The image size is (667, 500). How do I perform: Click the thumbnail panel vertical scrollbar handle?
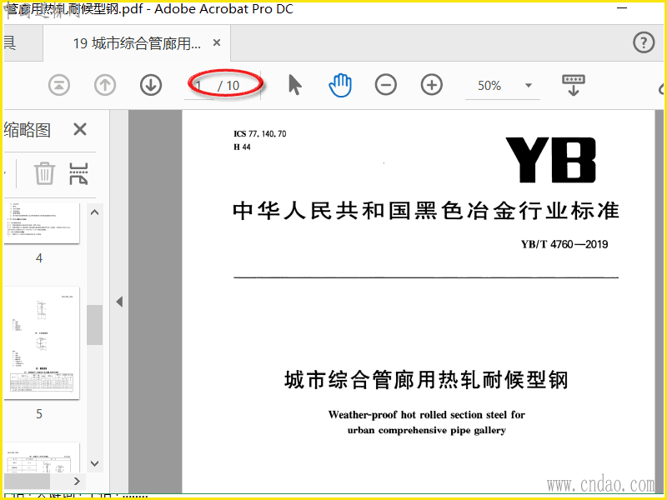tap(94, 325)
